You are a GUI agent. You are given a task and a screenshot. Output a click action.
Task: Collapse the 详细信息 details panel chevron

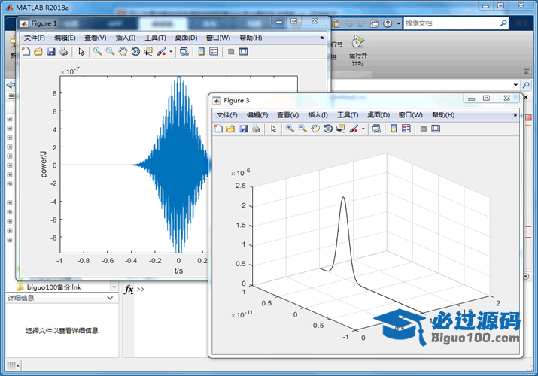(x=110, y=298)
